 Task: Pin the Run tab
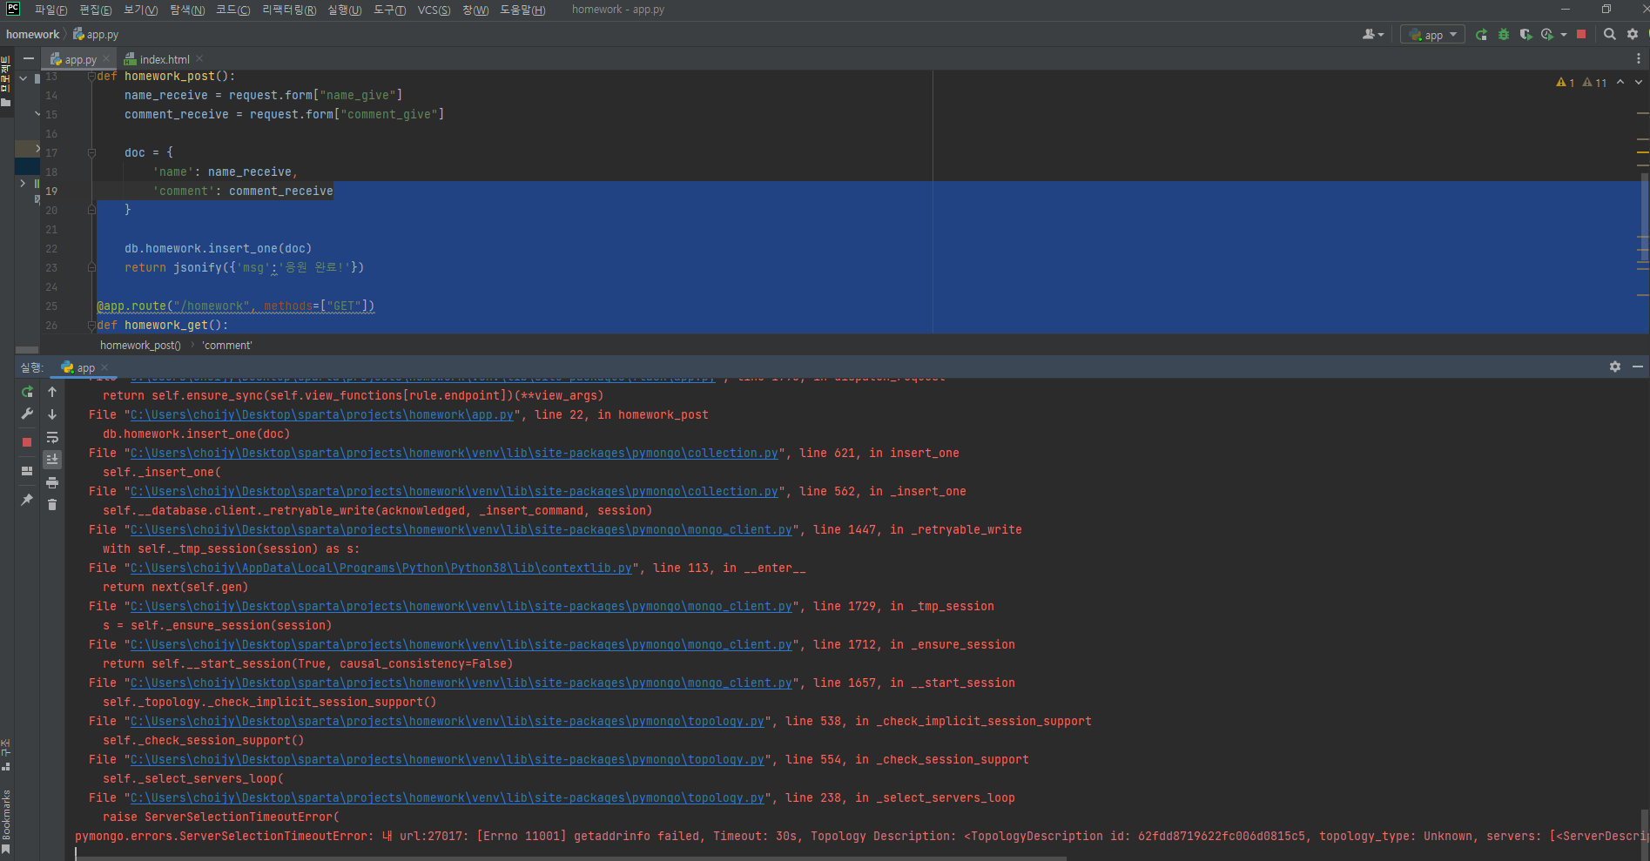[x=27, y=500]
